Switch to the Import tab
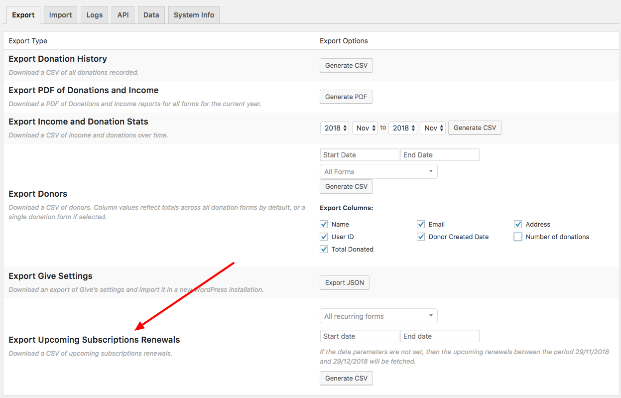621x398 pixels. (x=60, y=15)
